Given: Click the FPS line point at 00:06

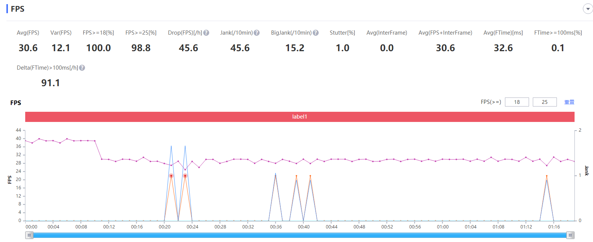Looking at the screenshot, I should [x=67, y=139].
